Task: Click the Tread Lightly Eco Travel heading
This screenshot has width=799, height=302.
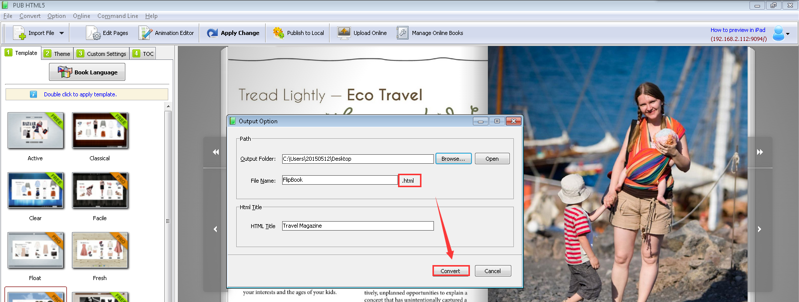Action: click(x=330, y=95)
